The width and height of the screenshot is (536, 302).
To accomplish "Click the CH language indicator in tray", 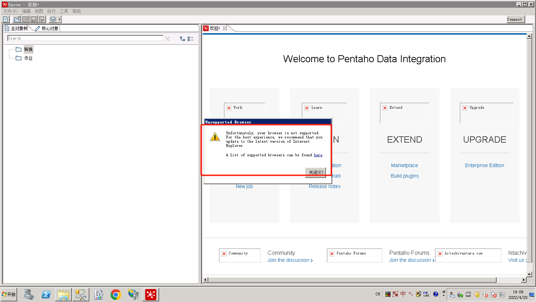I will coord(378,294).
